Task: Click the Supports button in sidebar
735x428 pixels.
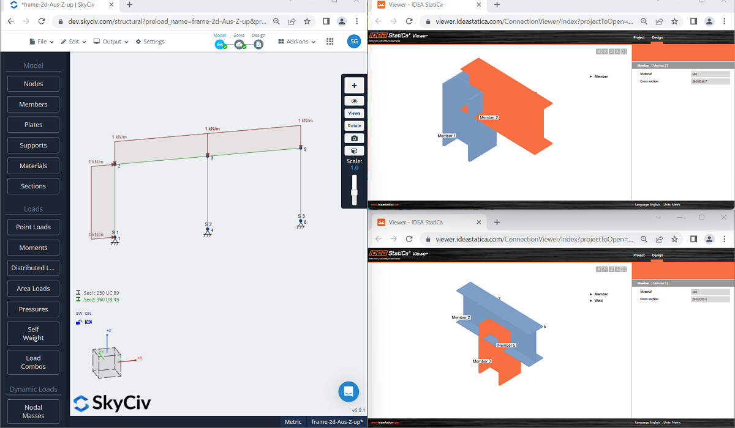Action: 33,145
